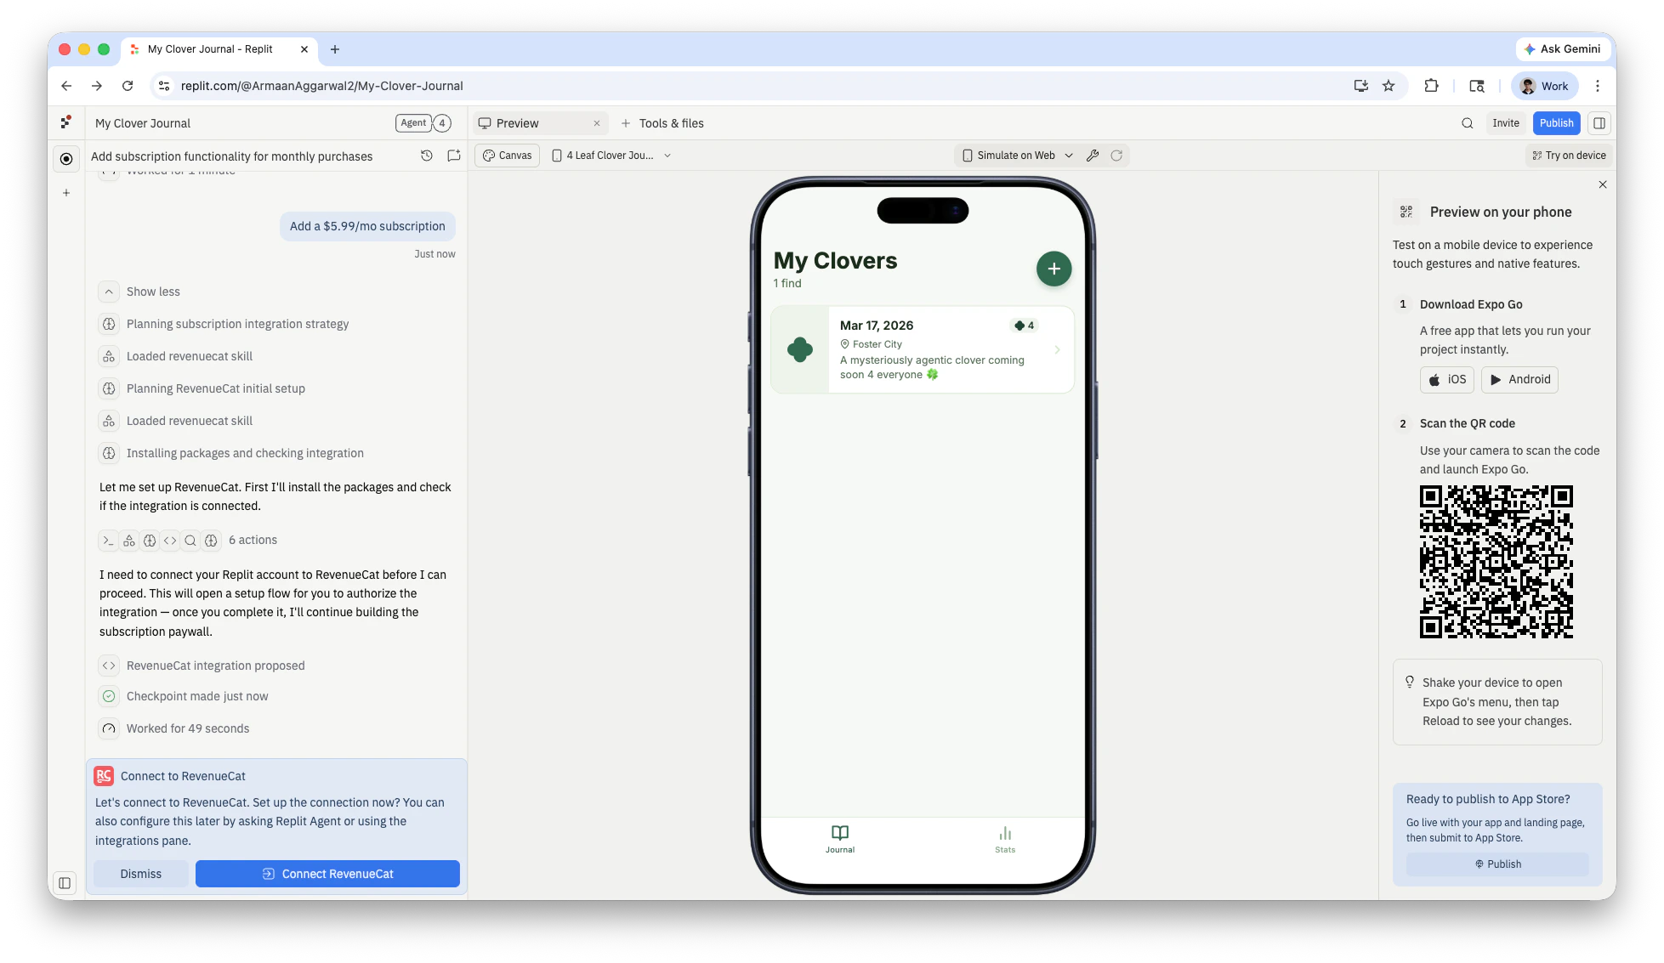Toggle the left sidebar collapse icon
Screen dimensions: 1664x963
pos(65,883)
